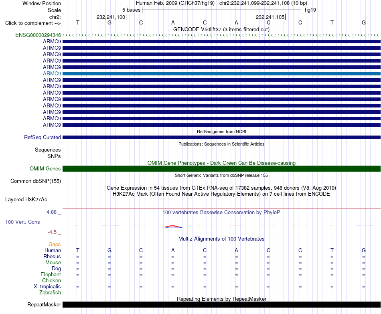Open 'Short Genetic Variants from dbSNP release 155' title
This screenshot has height=314, width=381.
click(221, 176)
